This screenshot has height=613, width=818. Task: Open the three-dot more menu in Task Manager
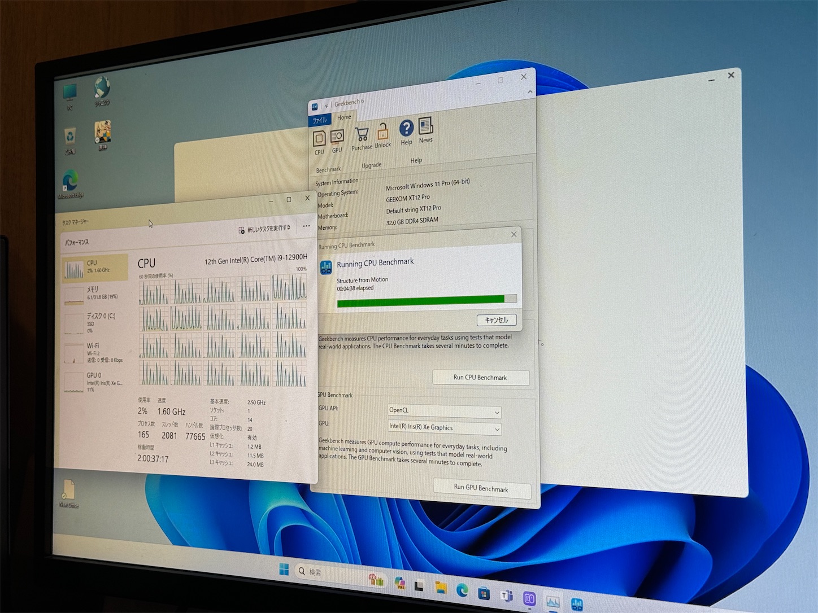(306, 226)
